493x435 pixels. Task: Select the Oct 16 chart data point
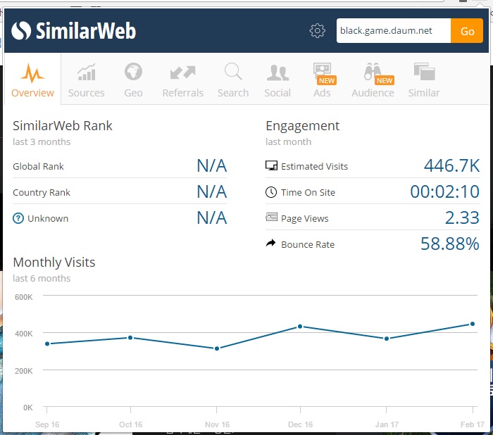pos(130,338)
